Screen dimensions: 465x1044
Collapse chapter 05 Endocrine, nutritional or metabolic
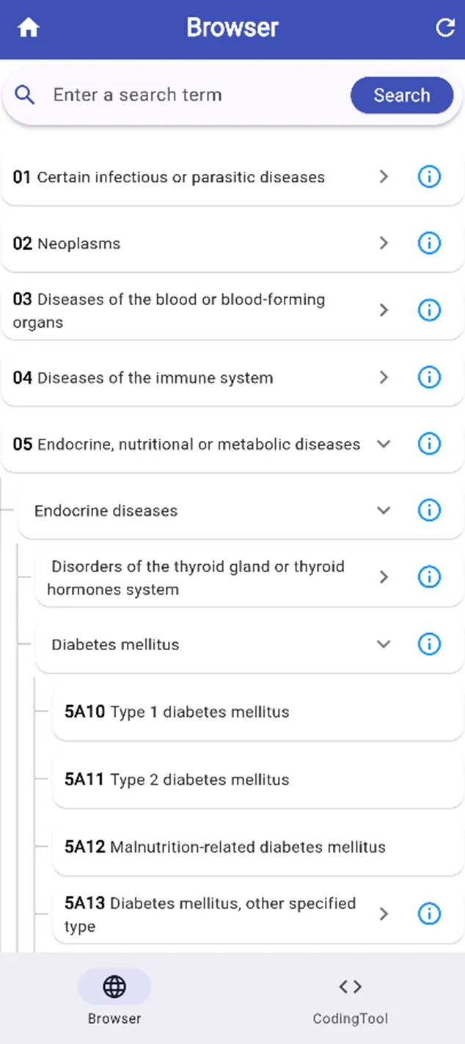pyautogui.click(x=384, y=444)
